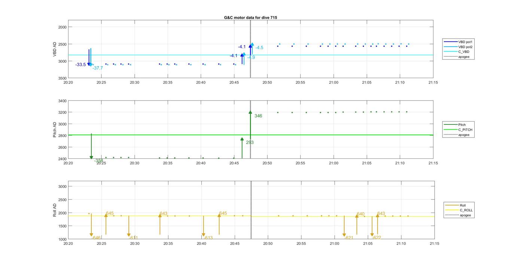Click the '-621' roll data label

pos(349,238)
